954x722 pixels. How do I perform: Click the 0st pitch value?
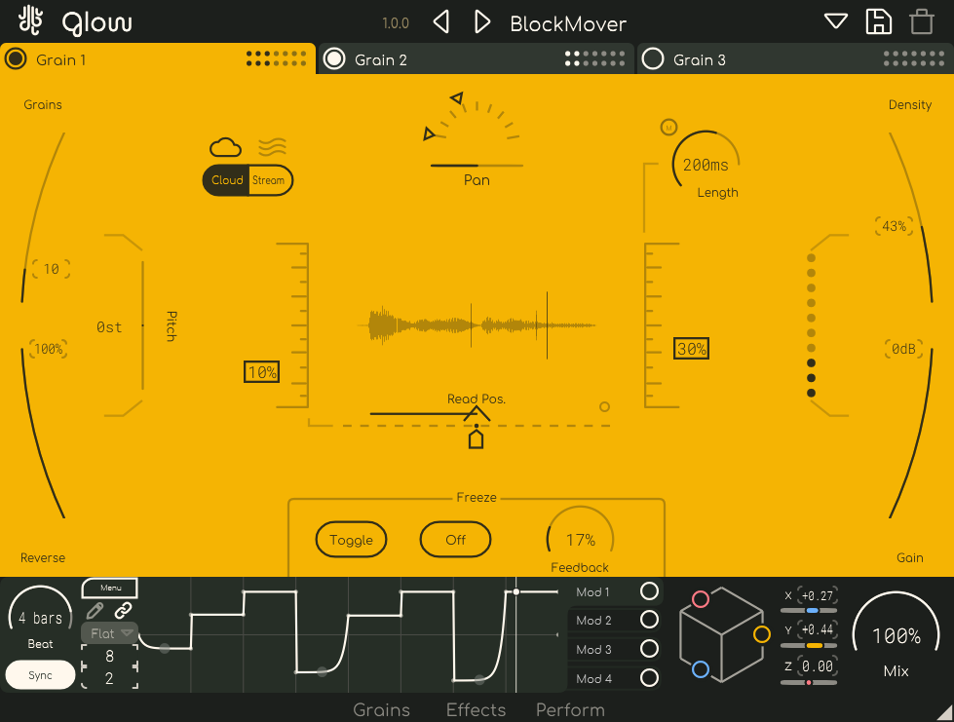[109, 327]
